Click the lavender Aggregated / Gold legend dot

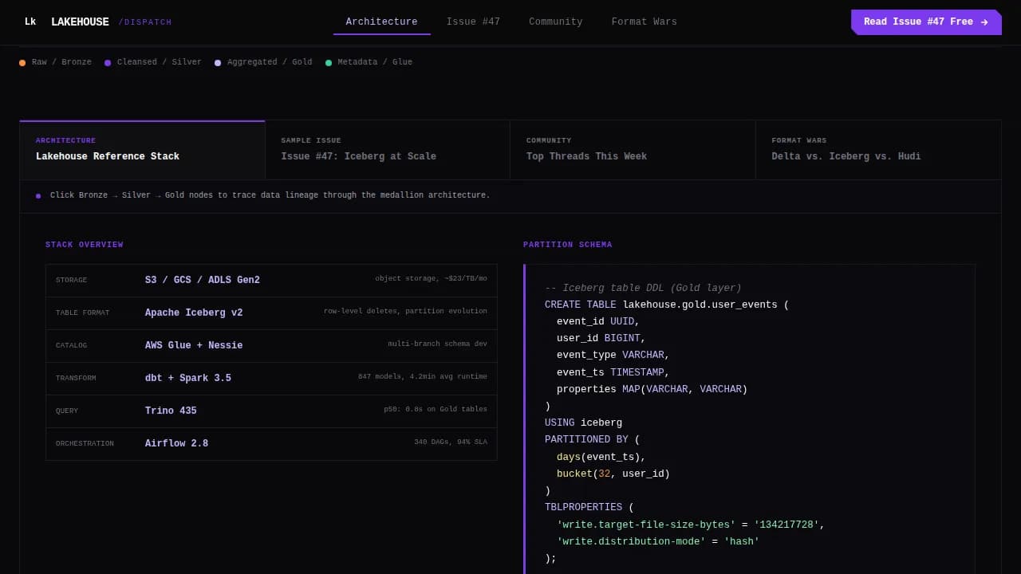click(218, 62)
